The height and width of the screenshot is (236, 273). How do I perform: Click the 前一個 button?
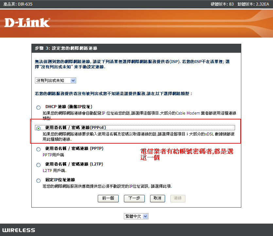pyautogui.click(x=108, y=198)
